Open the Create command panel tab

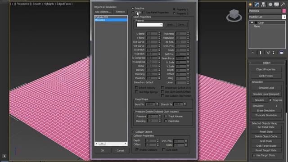[250, 4]
